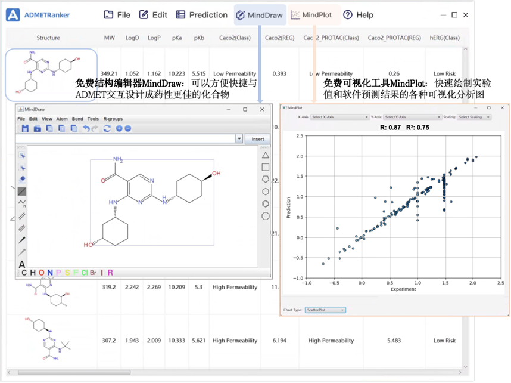Select the hydrogen H atom button

coord(33,273)
